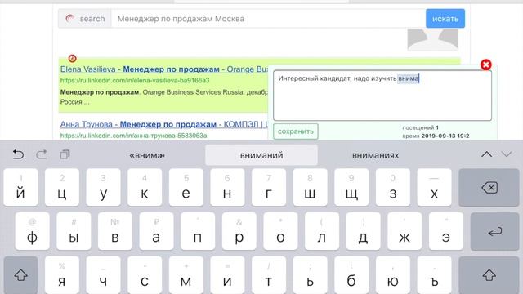
Task: Click Elena Vasilieva linkedin URL text
Action: click(x=135, y=80)
